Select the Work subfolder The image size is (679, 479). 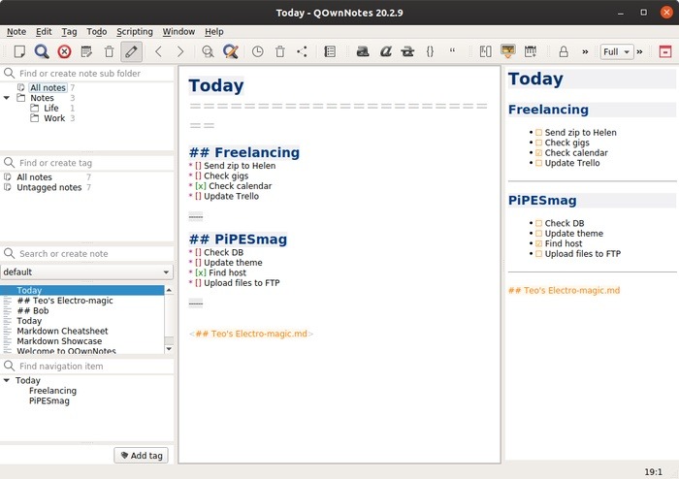click(54, 118)
